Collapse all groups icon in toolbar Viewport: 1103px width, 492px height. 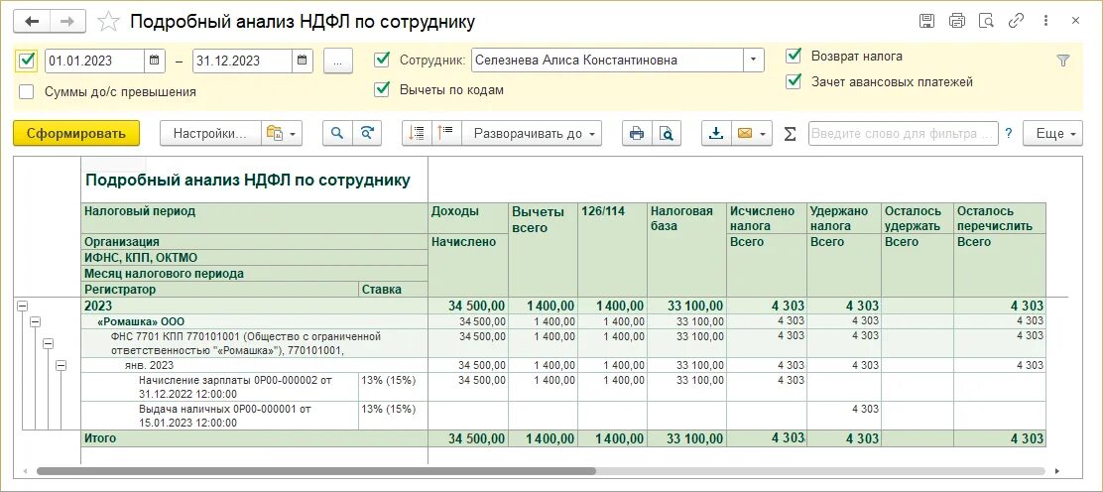pyautogui.click(x=418, y=133)
